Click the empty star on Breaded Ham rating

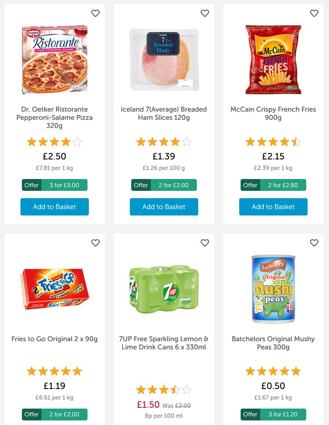[x=187, y=142]
